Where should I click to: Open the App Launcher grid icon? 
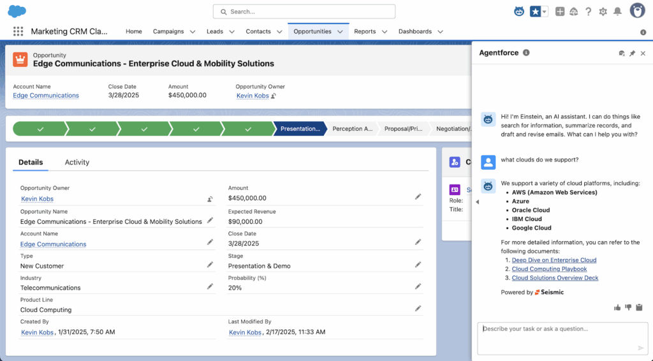pos(18,31)
